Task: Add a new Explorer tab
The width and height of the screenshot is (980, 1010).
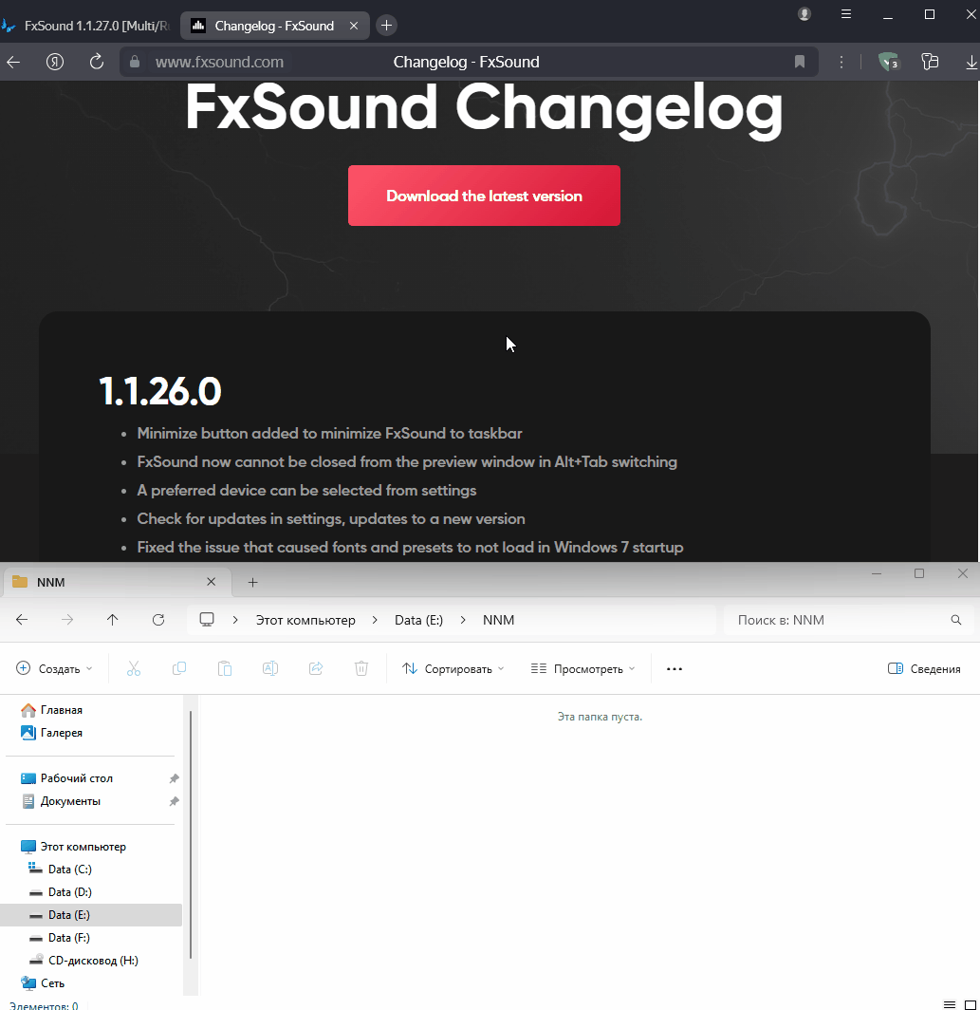Action: (x=253, y=582)
